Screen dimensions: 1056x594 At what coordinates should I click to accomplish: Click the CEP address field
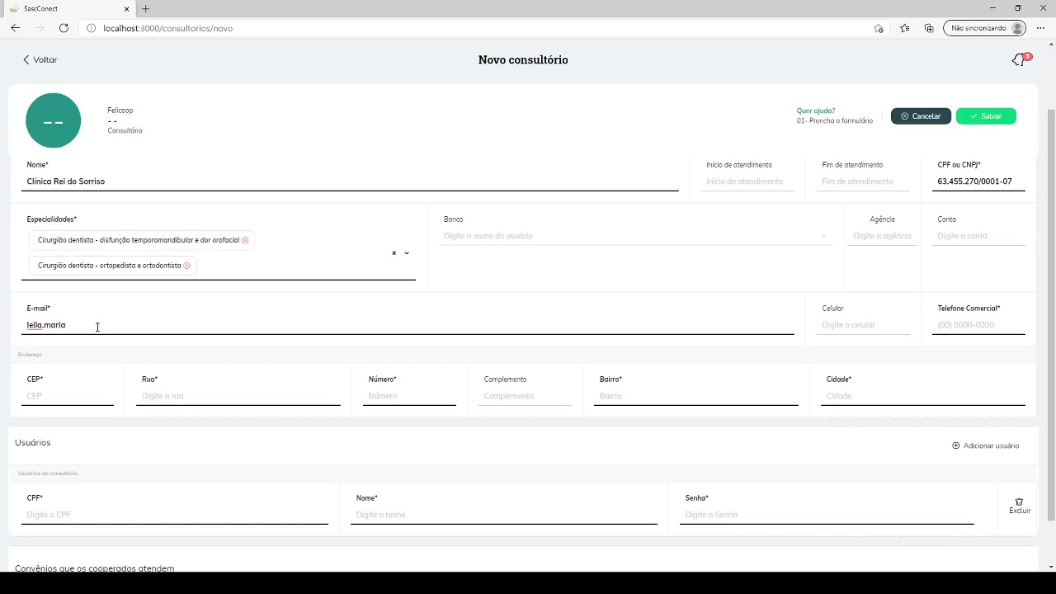68,396
